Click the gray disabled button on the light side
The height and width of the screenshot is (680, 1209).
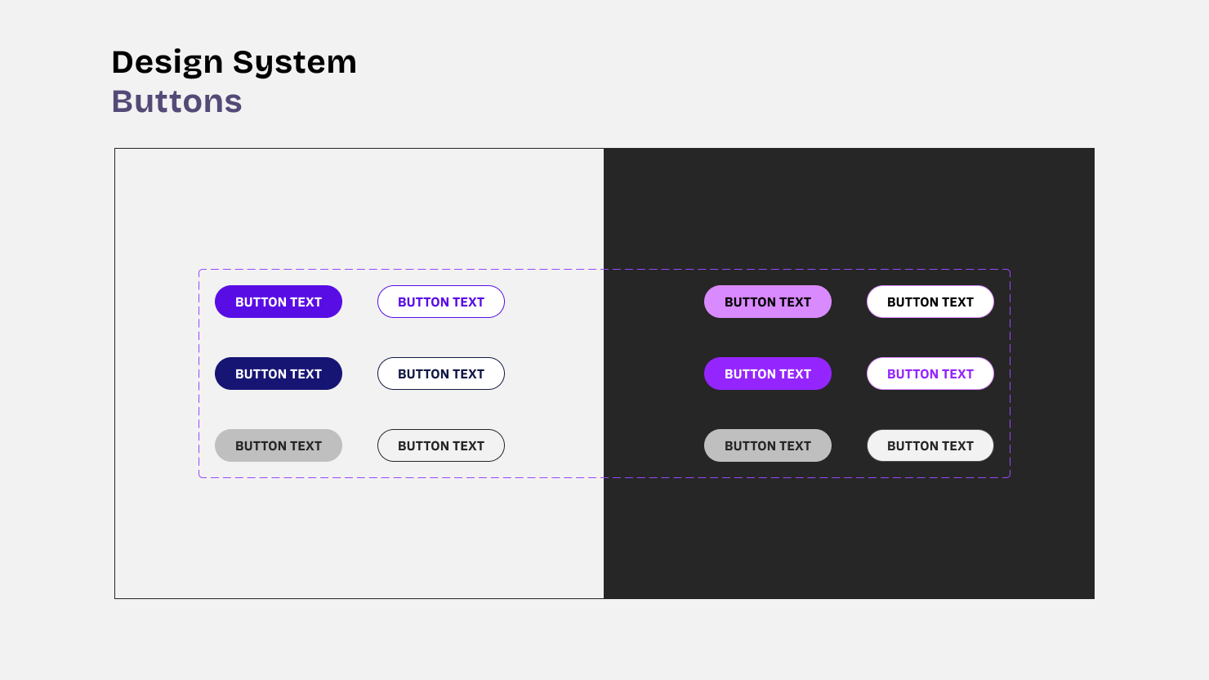pyautogui.click(x=278, y=445)
